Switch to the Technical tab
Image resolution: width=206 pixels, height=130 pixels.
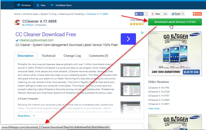pos(49,56)
